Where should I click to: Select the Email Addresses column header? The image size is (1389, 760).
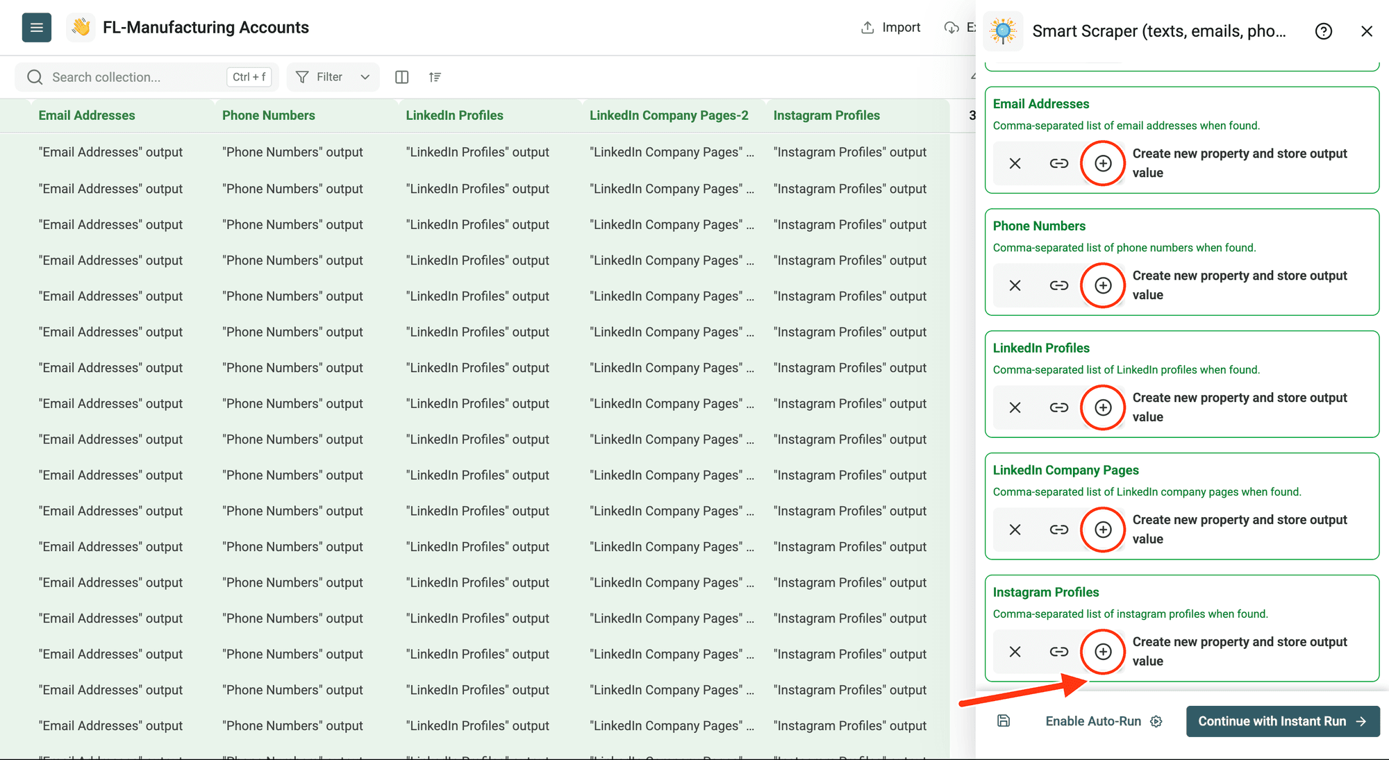tap(87, 115)
